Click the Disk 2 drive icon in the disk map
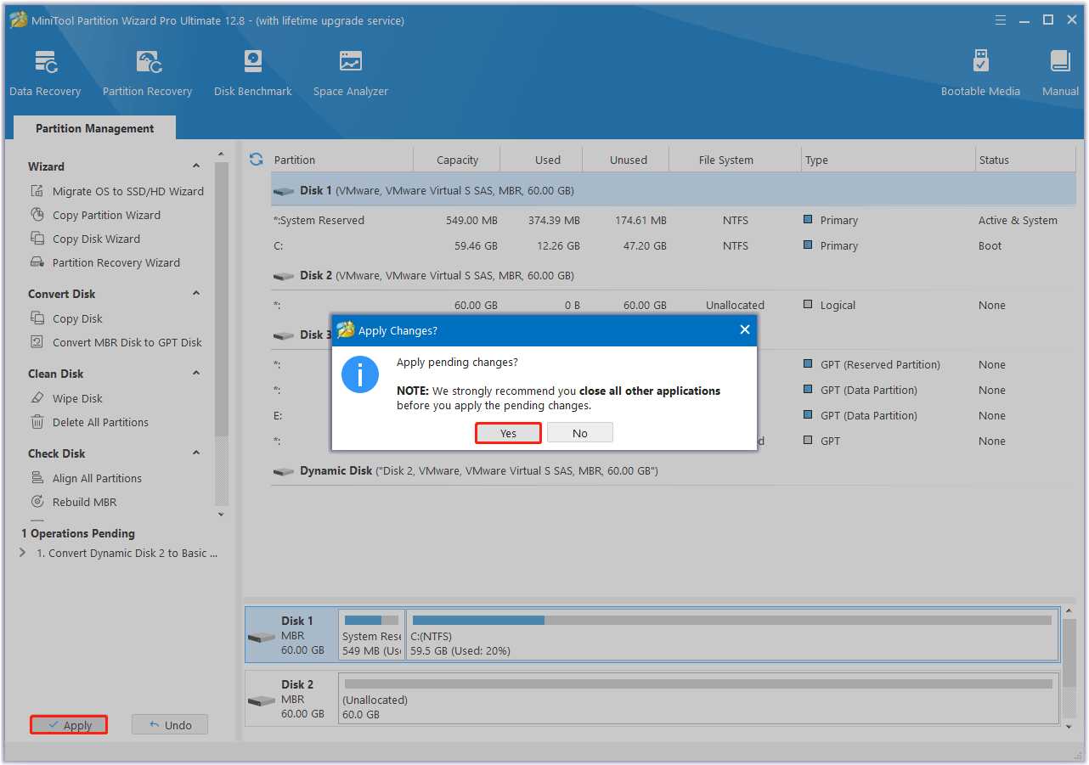The image size is (1089, 765). (262, 700)
